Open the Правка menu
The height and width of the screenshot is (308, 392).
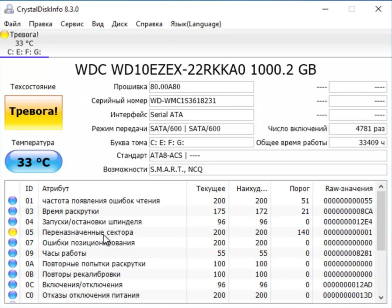tap(41, 24)
